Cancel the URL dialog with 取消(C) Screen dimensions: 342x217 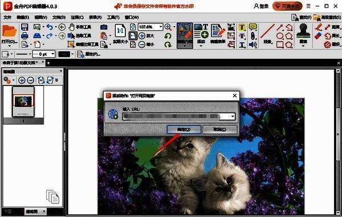point(219,129)
